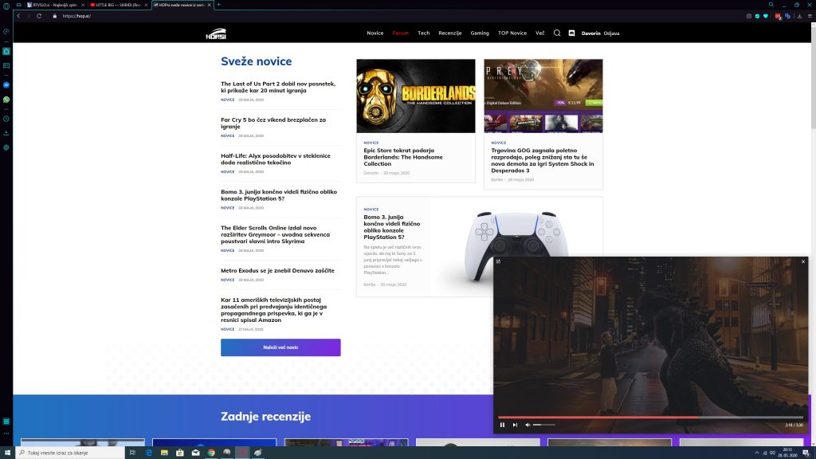816x459 pixels.
Task: Open the toolbar downloads icon
Action: [x=799, y=16]
